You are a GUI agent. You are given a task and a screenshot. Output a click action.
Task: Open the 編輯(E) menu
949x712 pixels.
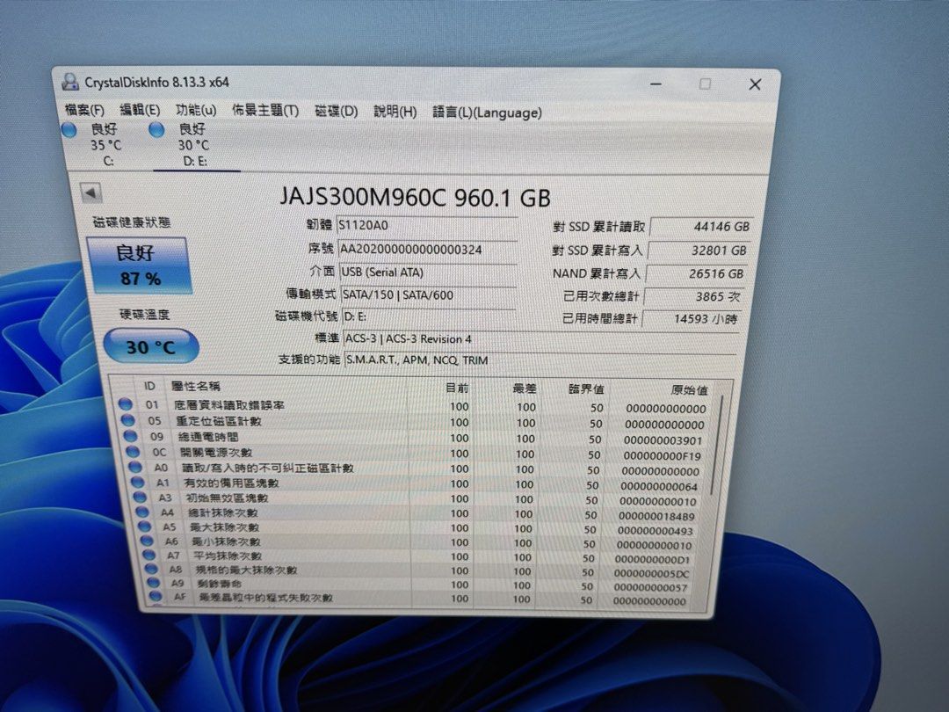click(140, 110)
